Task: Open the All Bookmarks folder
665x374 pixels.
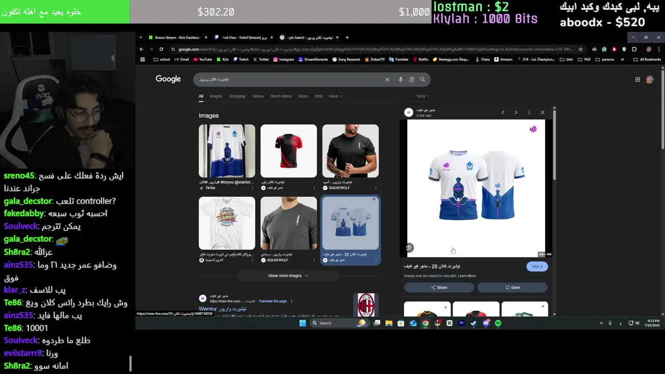Action: point(647,59)
